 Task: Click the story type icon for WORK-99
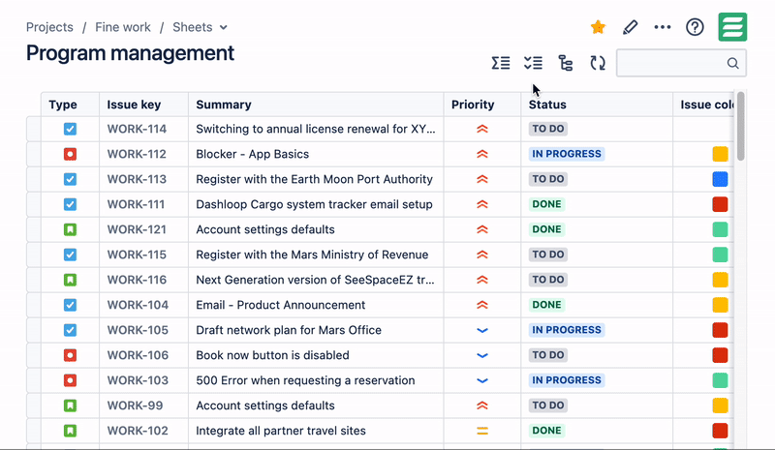(x=70, y=405)
